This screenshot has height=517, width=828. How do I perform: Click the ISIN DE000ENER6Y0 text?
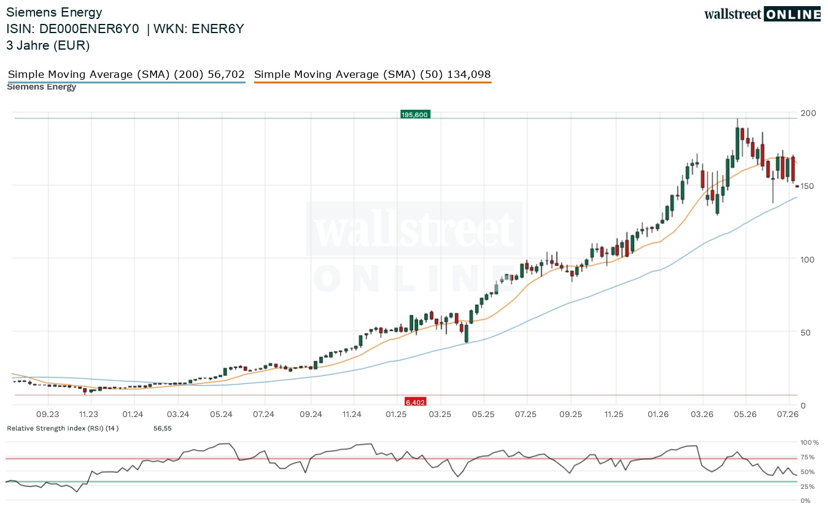pos(72,29)
